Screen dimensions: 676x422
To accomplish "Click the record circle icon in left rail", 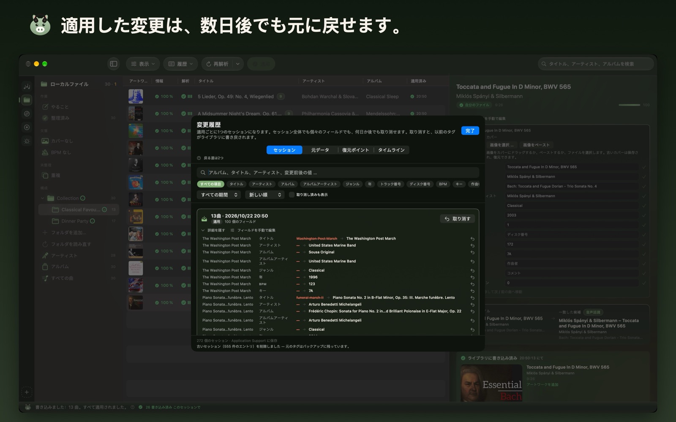I will pyautogui.click(x=27, y=127).
